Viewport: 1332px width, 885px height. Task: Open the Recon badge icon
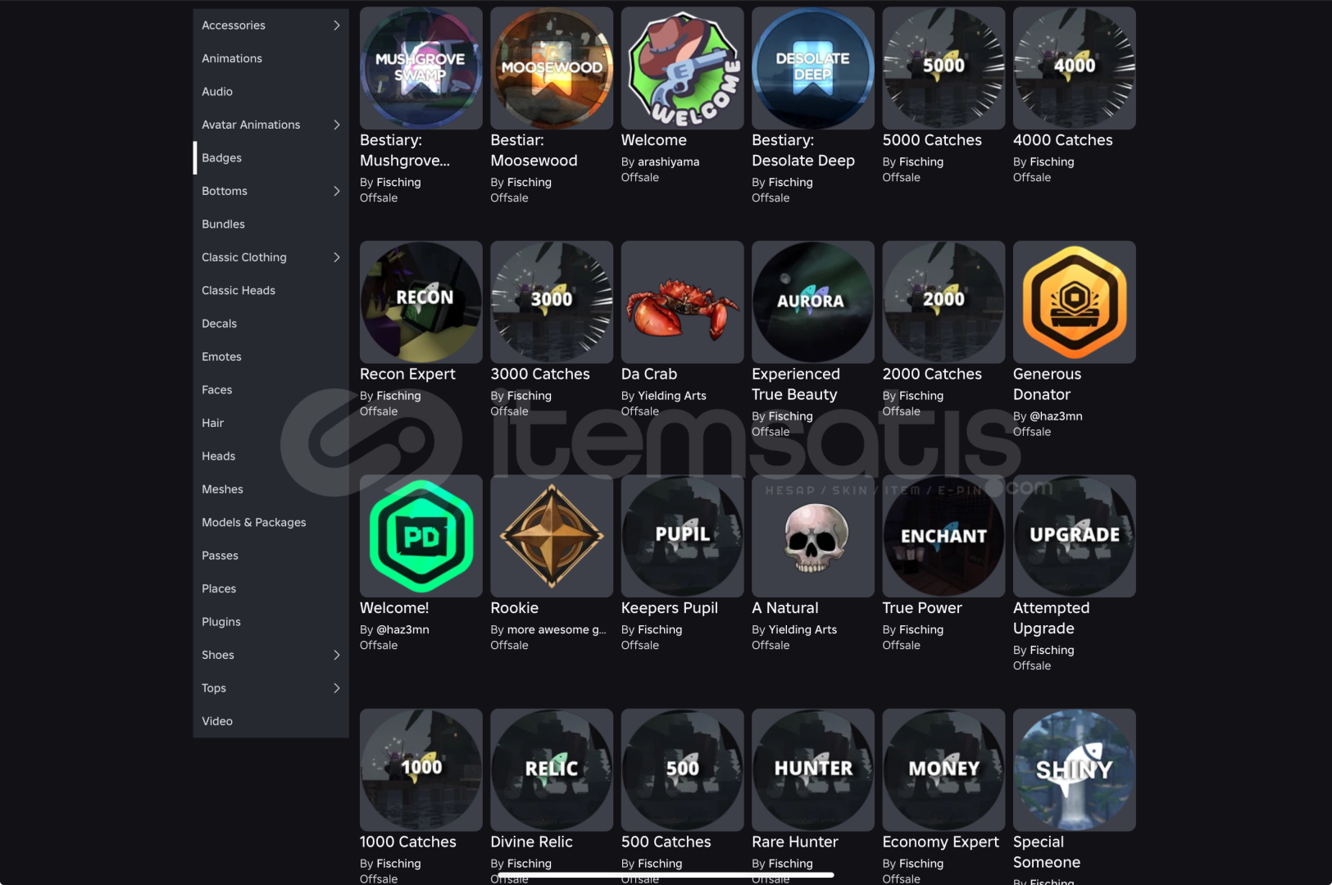coord(421,302)
